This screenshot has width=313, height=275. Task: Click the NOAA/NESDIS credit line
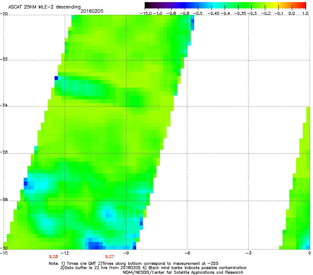click(183, 272)
